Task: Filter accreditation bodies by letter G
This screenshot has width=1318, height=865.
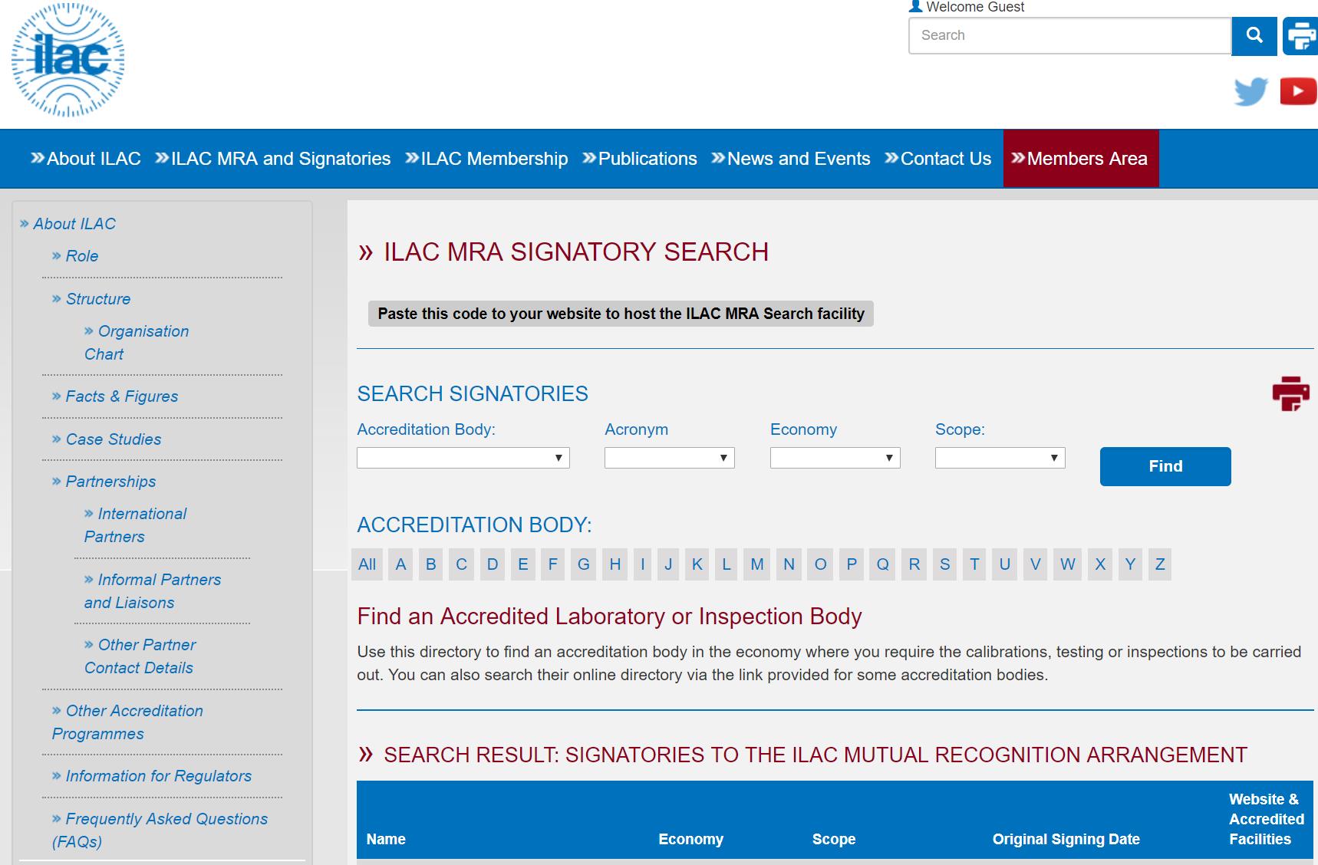Action: [584, 564]
